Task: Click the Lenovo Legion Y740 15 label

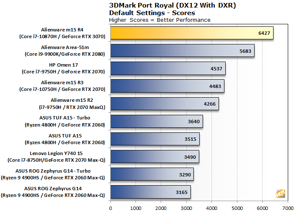Action: click(x=56, y=153)
